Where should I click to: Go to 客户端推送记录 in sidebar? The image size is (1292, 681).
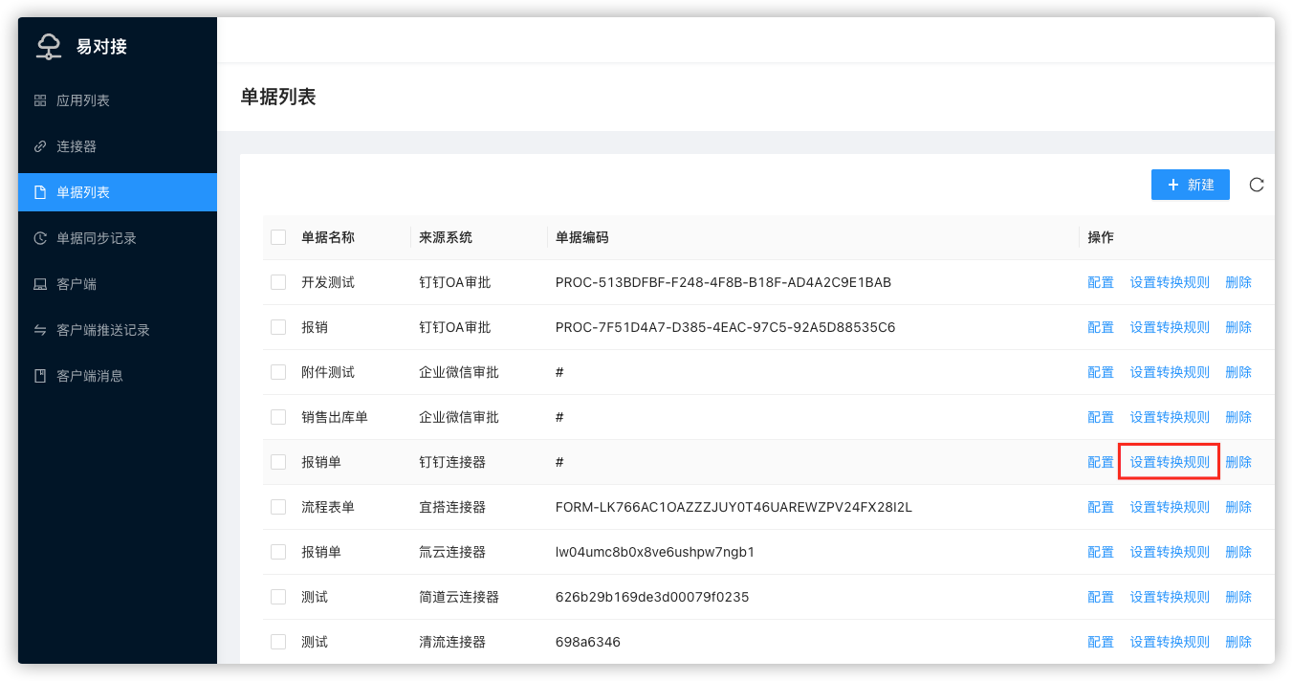click(103, 330)
